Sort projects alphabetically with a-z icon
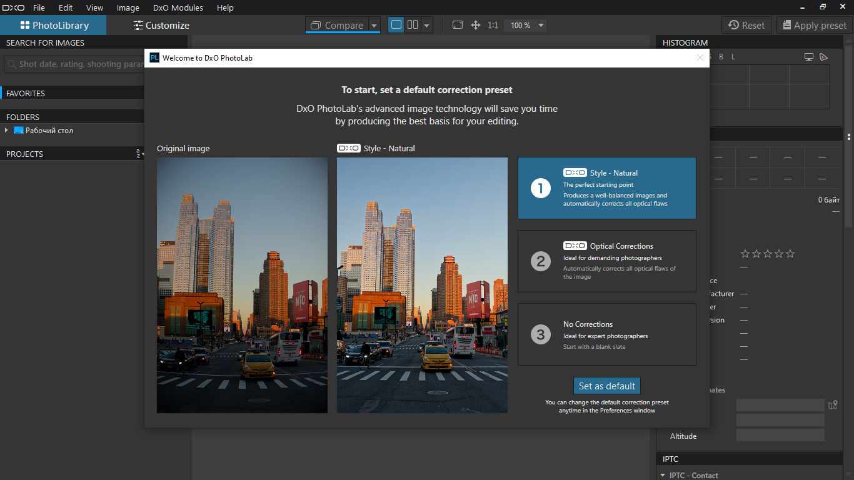 coord(138,154)
